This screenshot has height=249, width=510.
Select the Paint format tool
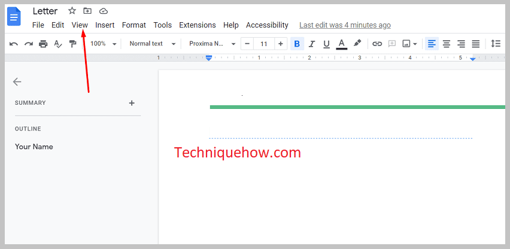(73, 44)
